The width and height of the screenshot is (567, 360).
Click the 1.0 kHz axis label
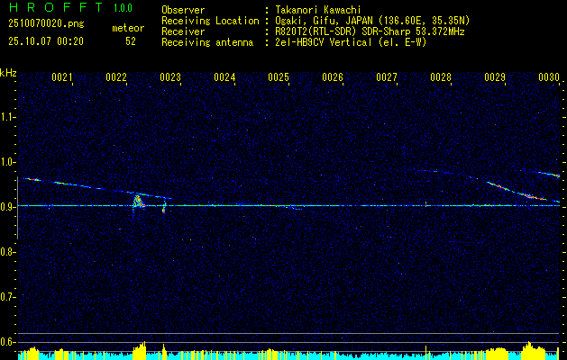click(6, 162)
